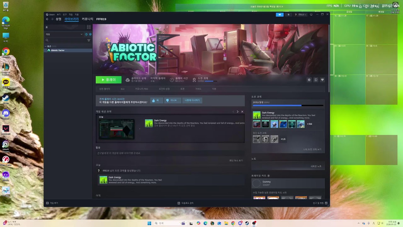The width and height of the screenshot is (403, 227).
Task: Toggle ready-to-play filter icon
Action: (90, 34)
